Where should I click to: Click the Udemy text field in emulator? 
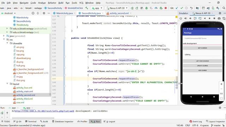pyautogui.click(x=202, y=55)
